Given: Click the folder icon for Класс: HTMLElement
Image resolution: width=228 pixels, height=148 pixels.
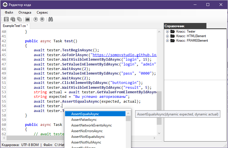Looking at the screenshot, I should pos(172,36).
